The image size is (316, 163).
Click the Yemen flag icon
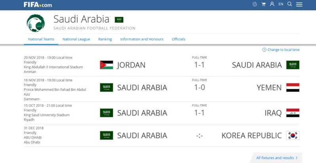click(293, 88)
